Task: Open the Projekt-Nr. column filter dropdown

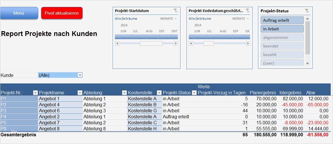Action: [35, 93]
